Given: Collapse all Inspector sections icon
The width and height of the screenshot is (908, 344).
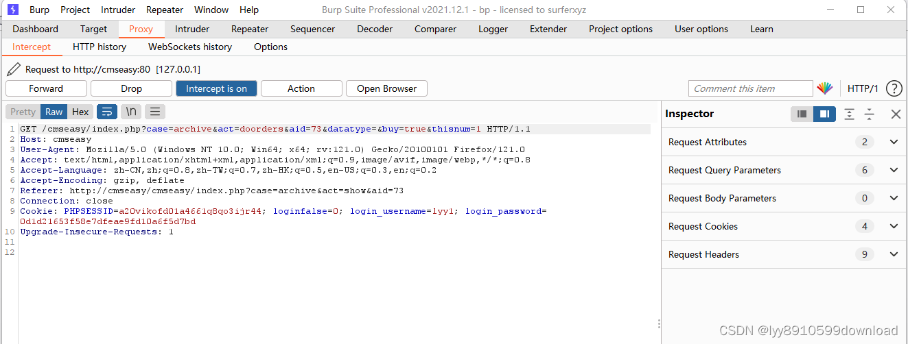Looking at the screenshot, I should (869, 114).
